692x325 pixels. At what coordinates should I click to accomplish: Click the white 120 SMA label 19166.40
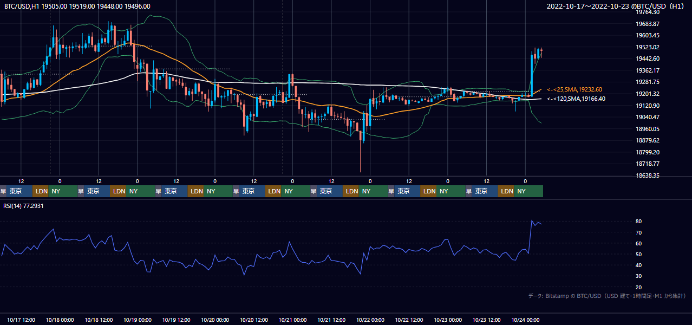576,99
